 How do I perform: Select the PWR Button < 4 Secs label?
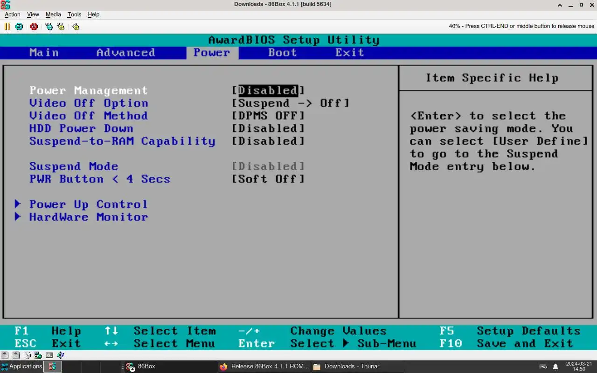(100, 179)
